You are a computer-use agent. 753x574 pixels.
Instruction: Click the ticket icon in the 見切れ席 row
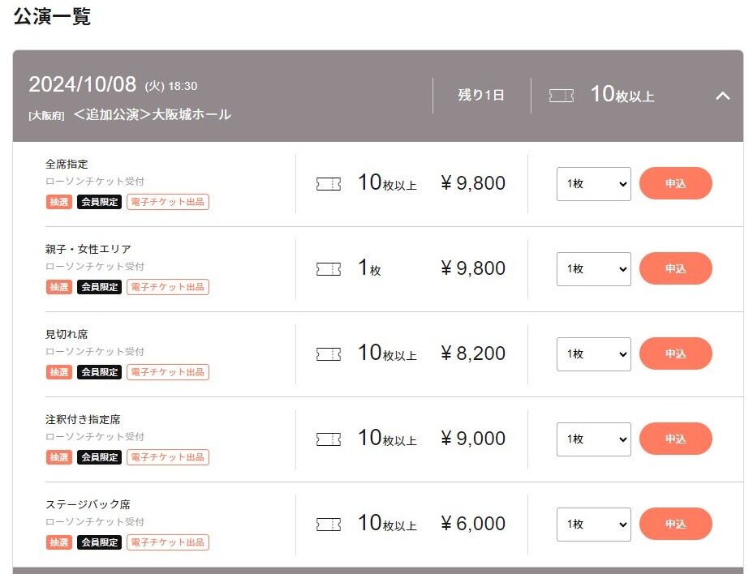coord(329,354)
